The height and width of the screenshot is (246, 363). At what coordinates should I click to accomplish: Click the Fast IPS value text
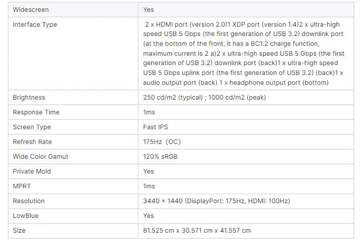click(x=155, y=127)
